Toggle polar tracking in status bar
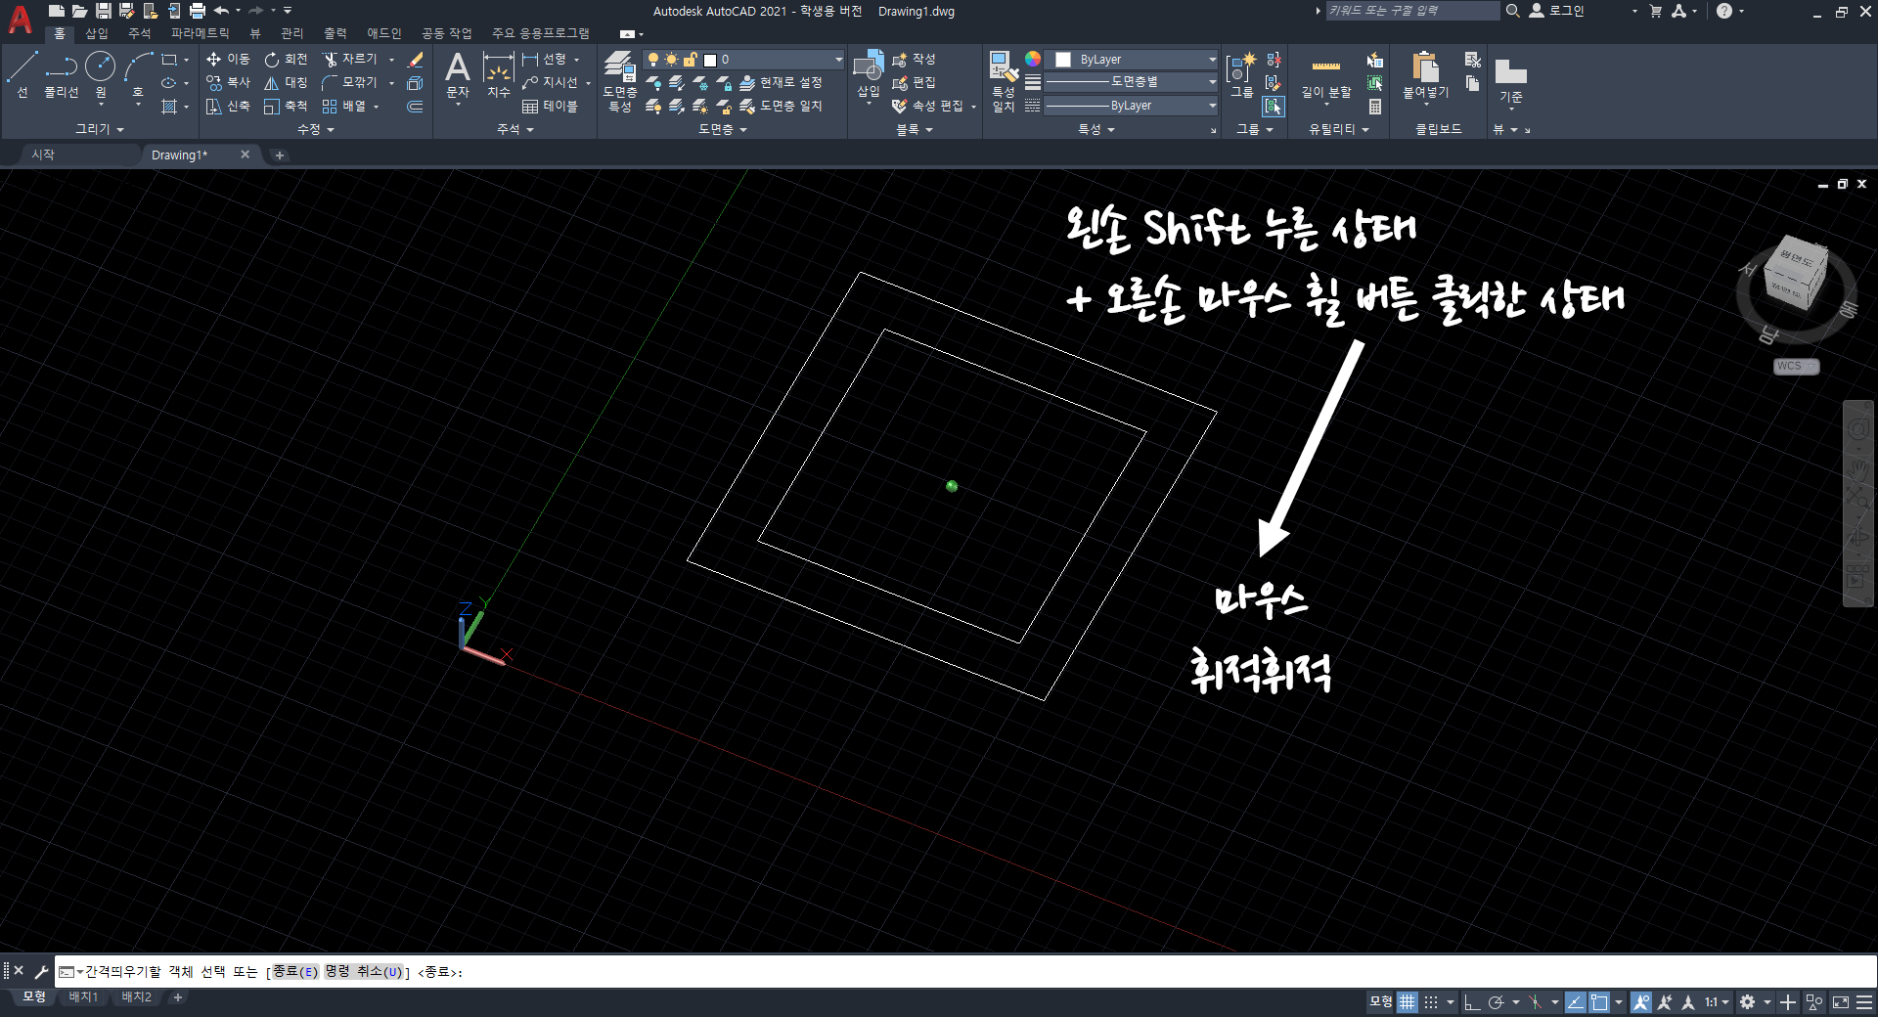Screen dimensions: 1878x1017 [x=1496, y=1002]
